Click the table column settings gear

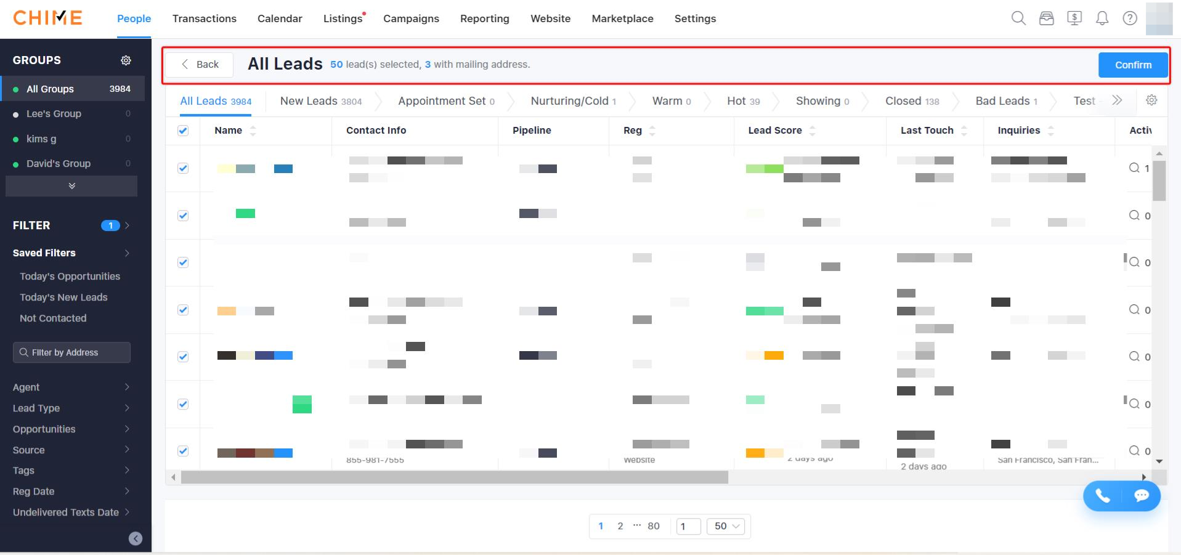coord(1151,100)
